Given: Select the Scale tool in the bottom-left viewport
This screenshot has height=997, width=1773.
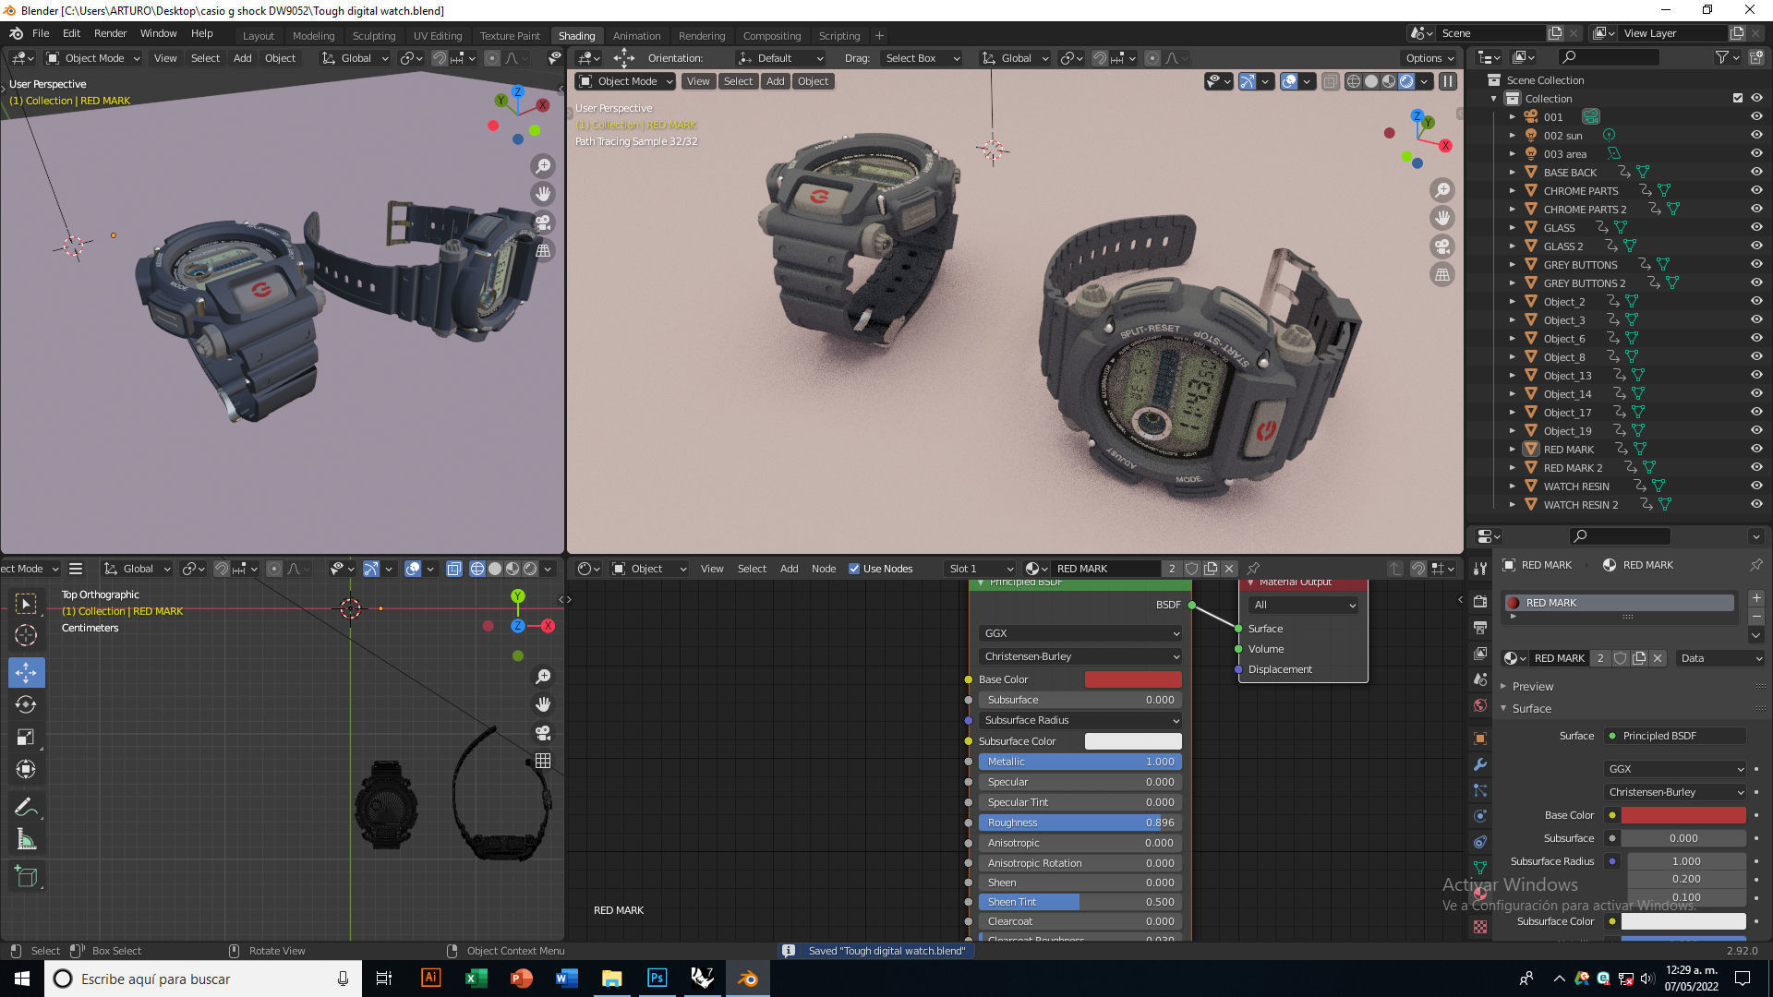Looking at the screenshot, I should click(26, 737).
